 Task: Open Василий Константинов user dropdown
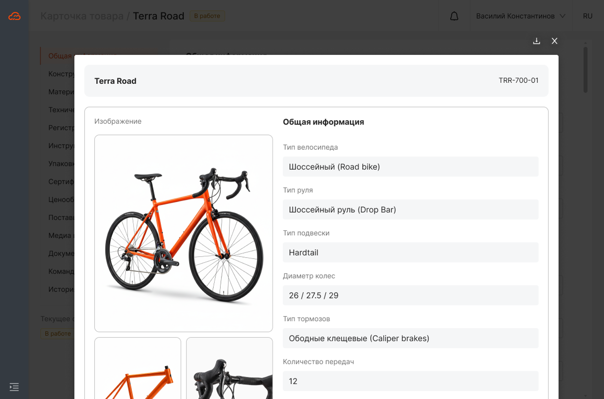520,16
